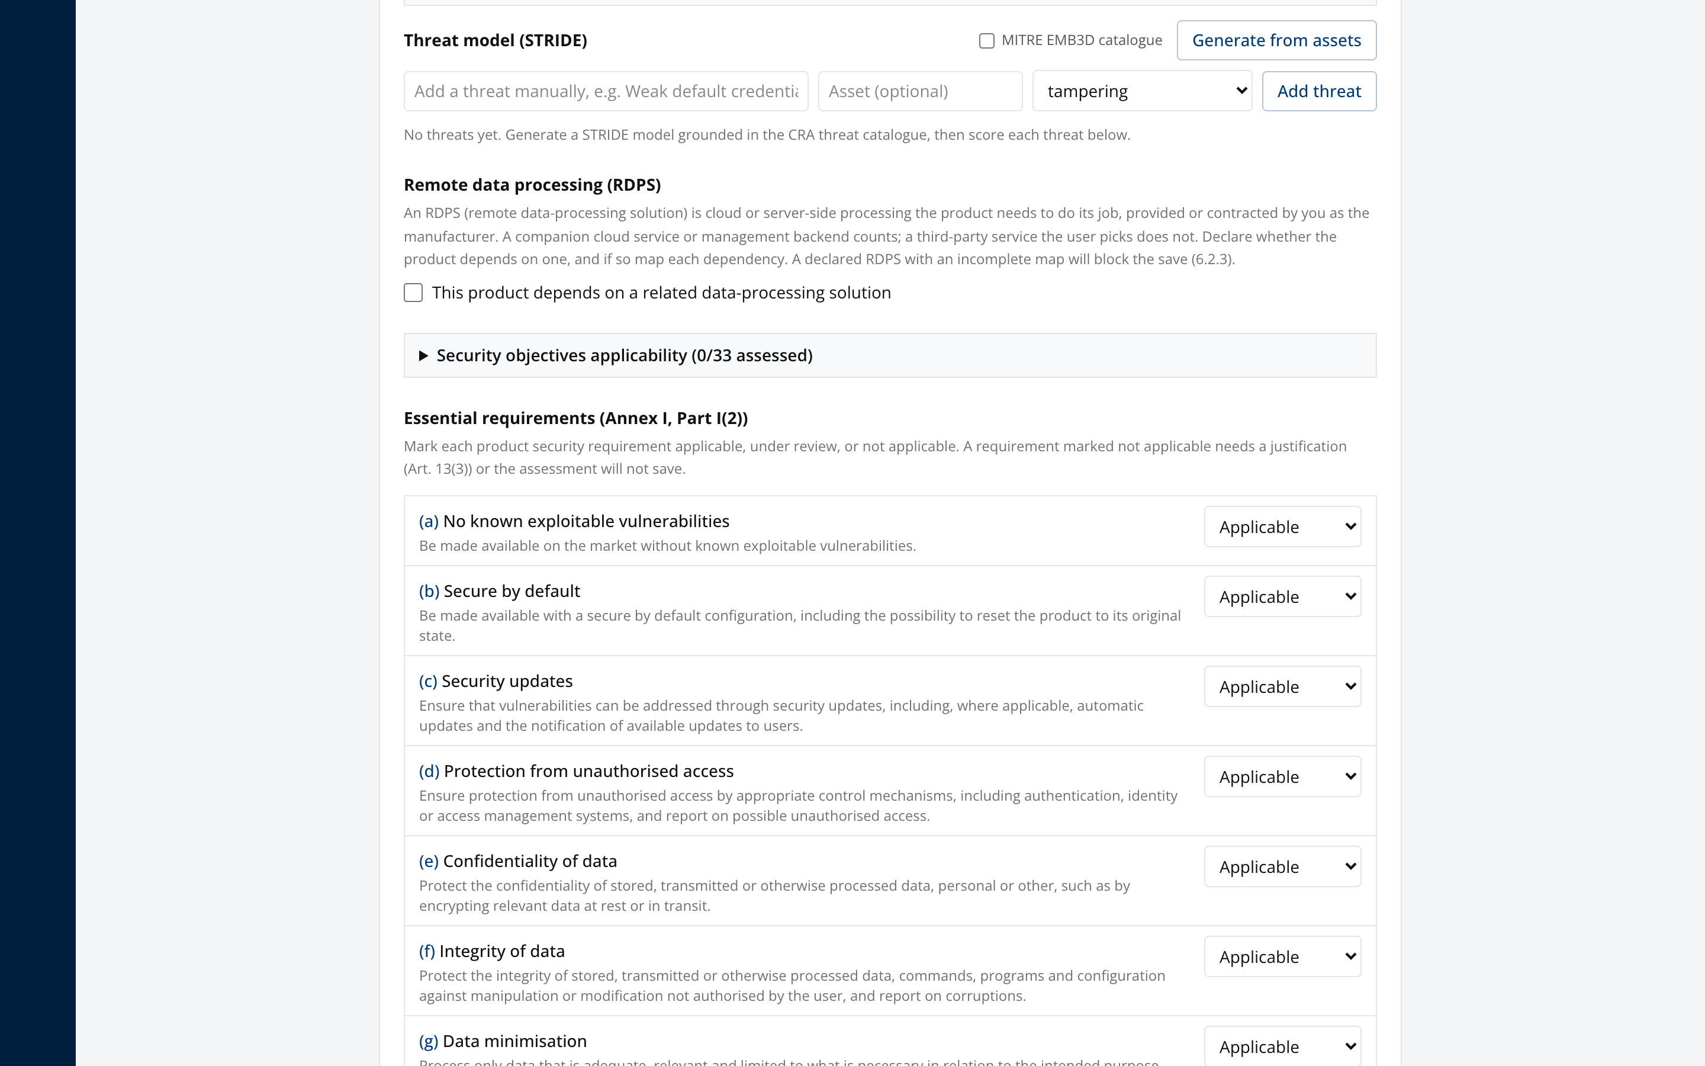Click into the Asset (optional) field
The height and width of the screenshot is (1066, 1705).
(919, 91)
